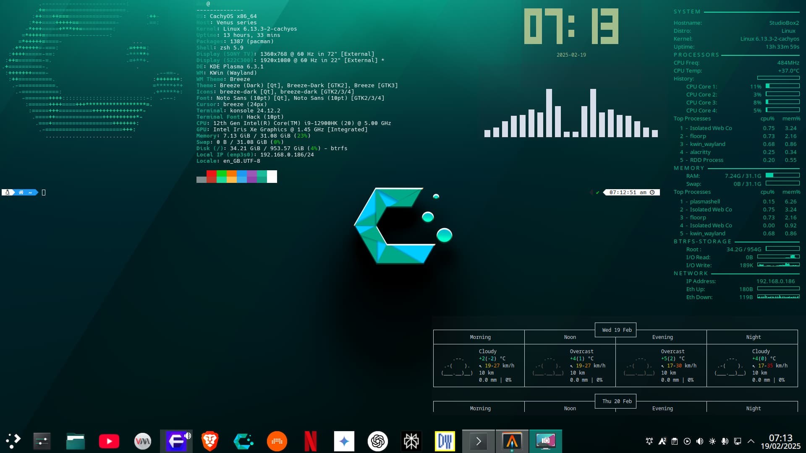Launch YouTube from the taskbar
The image size is (806, 453).
109,441
